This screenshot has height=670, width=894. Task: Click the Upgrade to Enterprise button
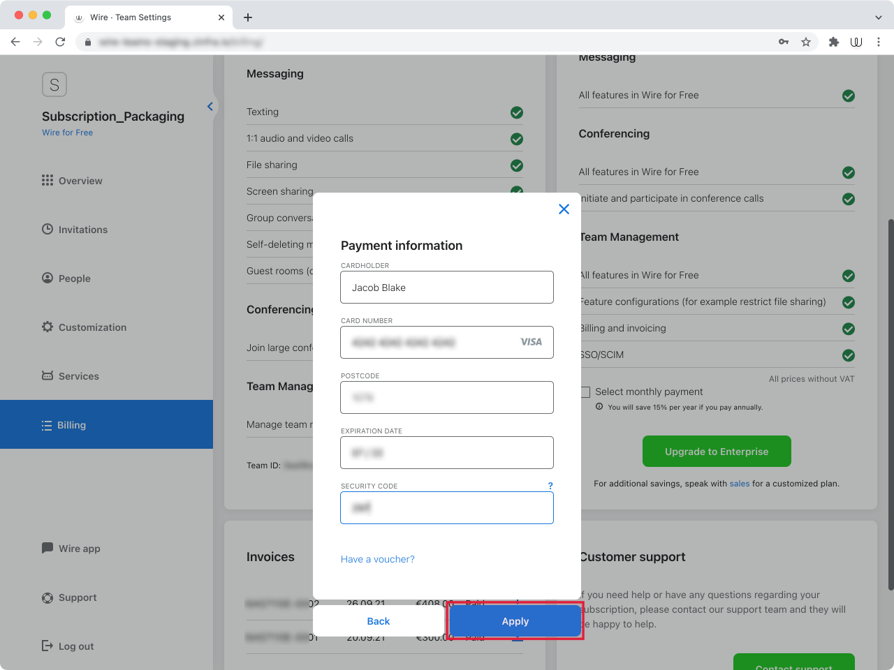click(x=717, y=452)
